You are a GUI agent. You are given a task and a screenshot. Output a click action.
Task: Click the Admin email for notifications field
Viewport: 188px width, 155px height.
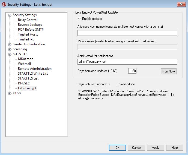click(127, 62)
